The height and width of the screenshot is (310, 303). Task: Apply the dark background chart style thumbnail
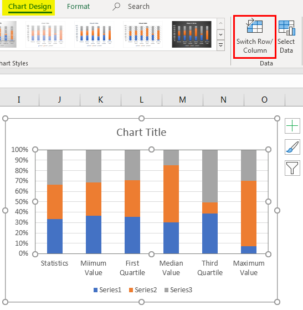192,34
